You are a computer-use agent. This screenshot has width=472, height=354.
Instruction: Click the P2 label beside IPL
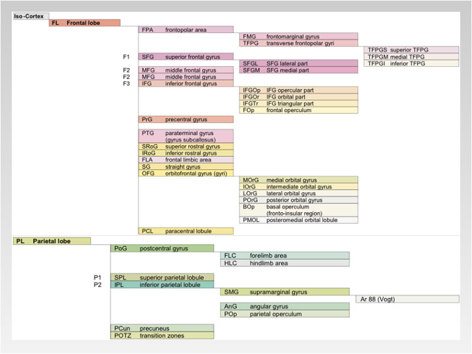[97, 284]
